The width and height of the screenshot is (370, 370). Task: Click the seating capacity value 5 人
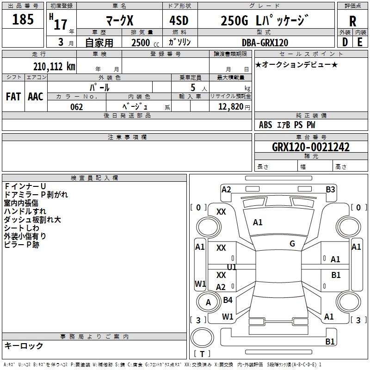pos(199,88)
